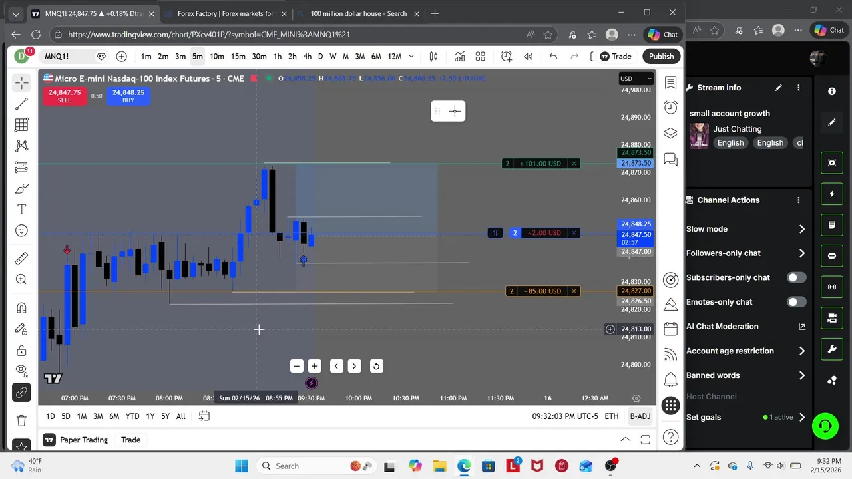The height and width of the screenshot is (479, 852).
Task: Switch to the 1m timeframe
Action: (146, 57)
